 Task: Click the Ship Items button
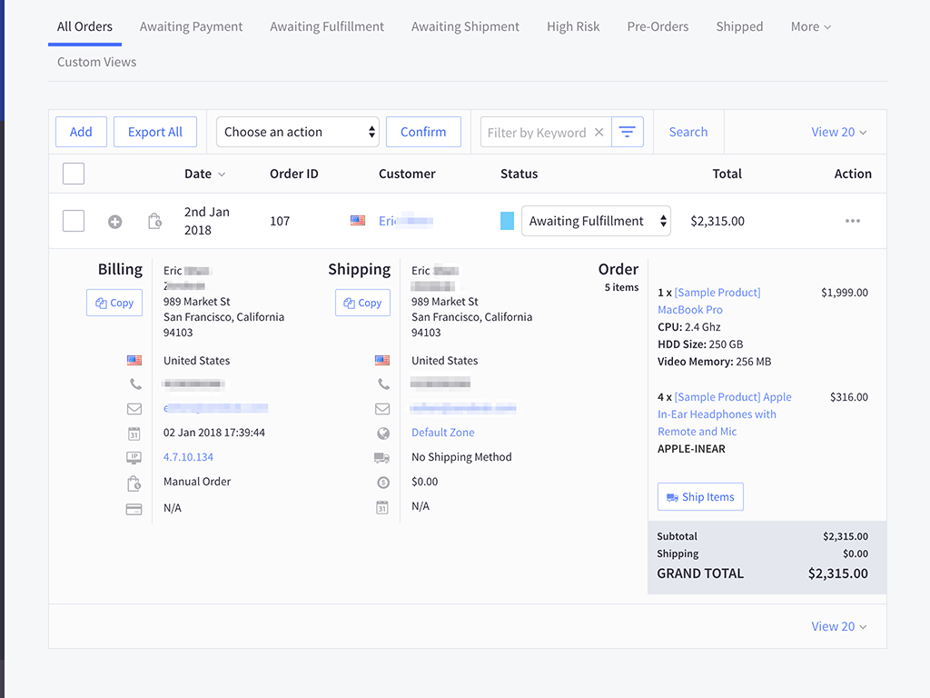coord(700,497)
